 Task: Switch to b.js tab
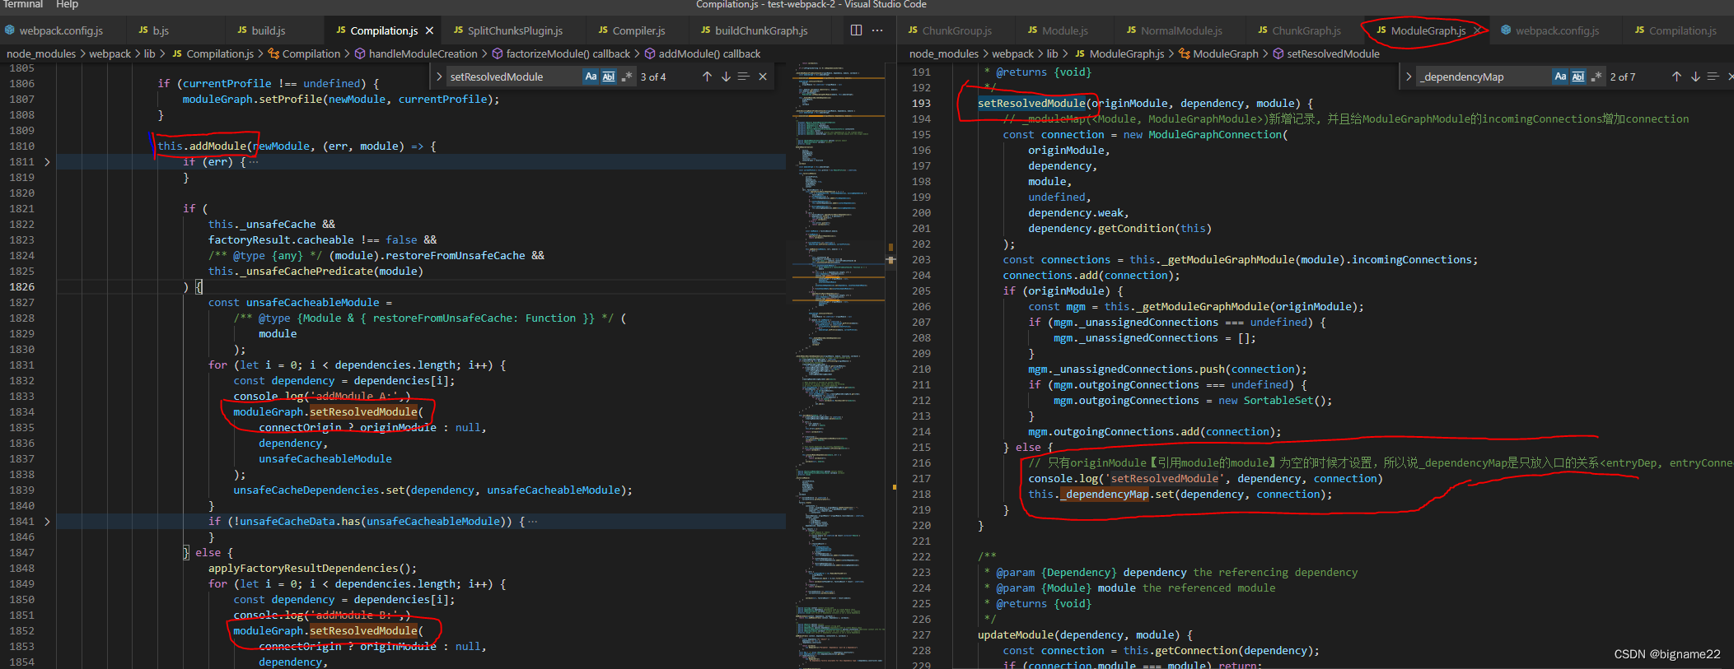click(x=161, y=30)
